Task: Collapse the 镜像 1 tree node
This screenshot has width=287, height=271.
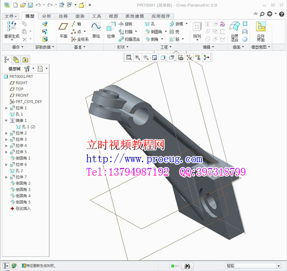Action: [x=6, y=121]
